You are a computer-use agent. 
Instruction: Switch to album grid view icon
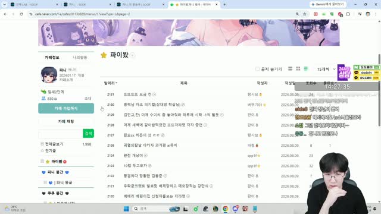pos(298,69)
